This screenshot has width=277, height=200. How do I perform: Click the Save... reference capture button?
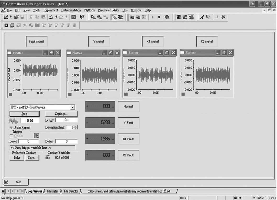[x=32, y=158]
